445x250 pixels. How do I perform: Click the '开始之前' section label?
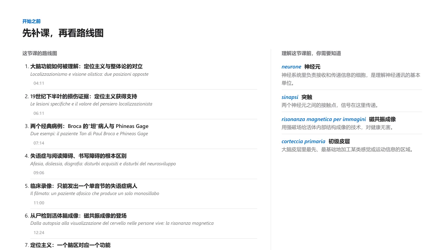coord(31,21)
